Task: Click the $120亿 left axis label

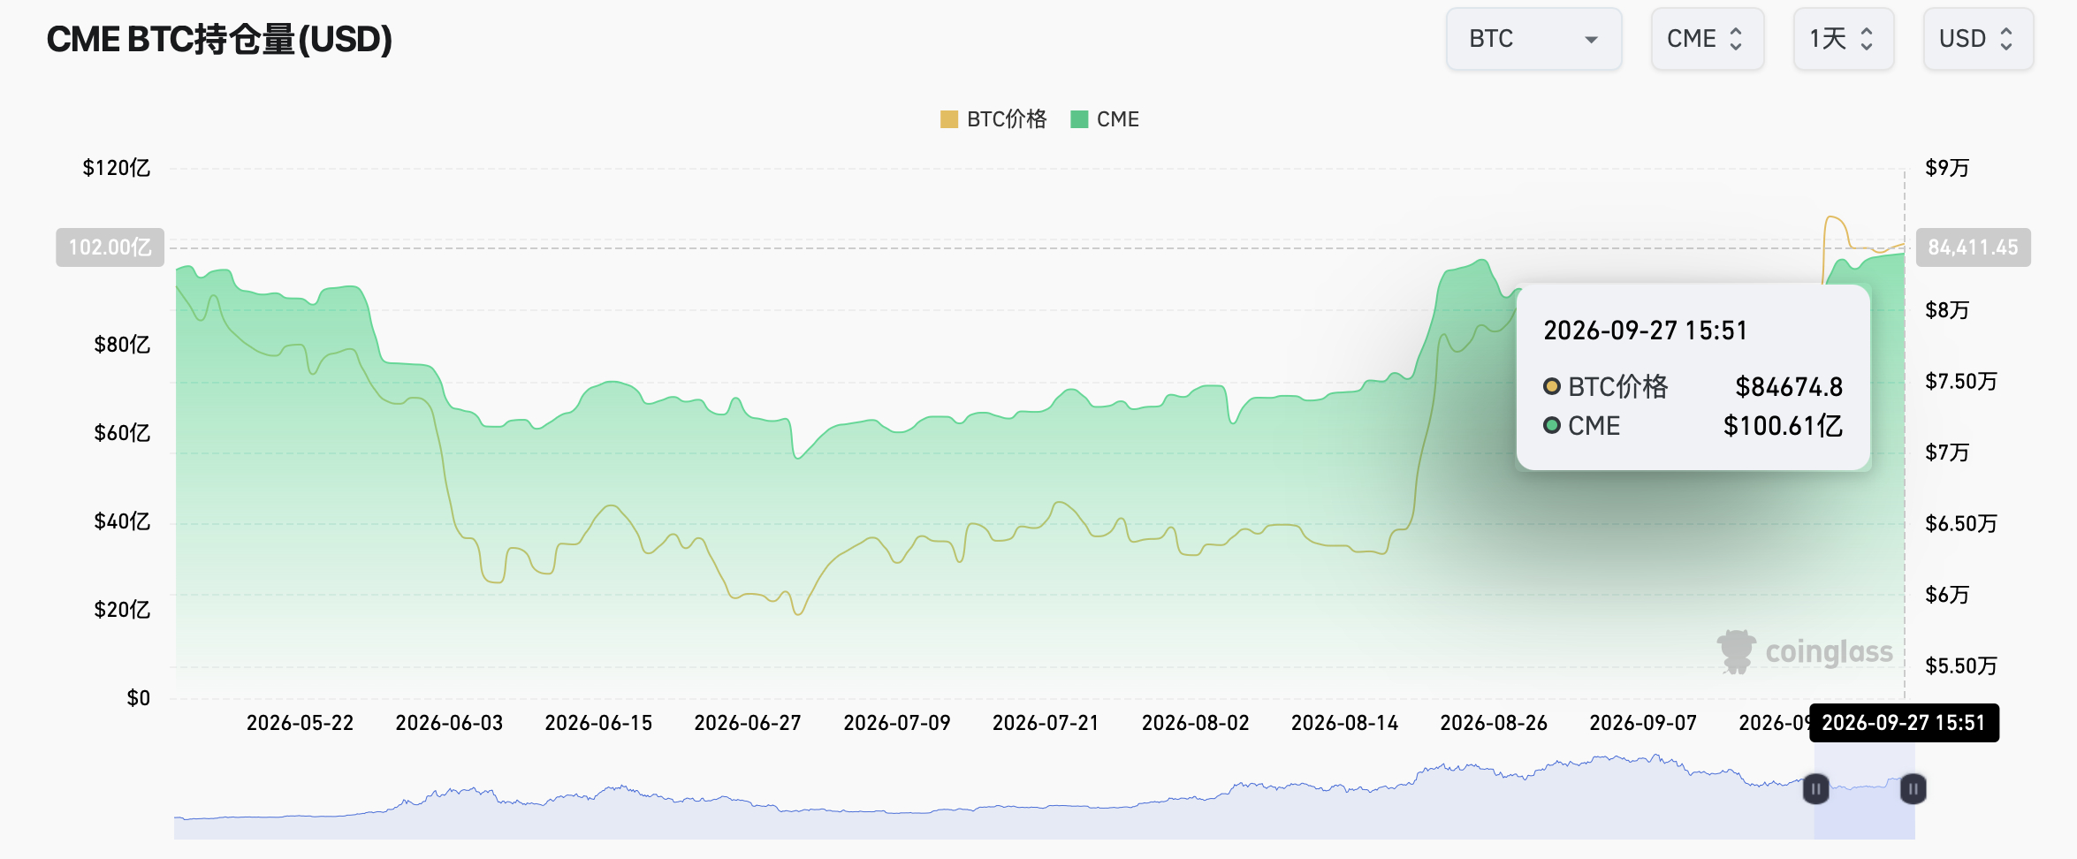Action: [117, 168]
